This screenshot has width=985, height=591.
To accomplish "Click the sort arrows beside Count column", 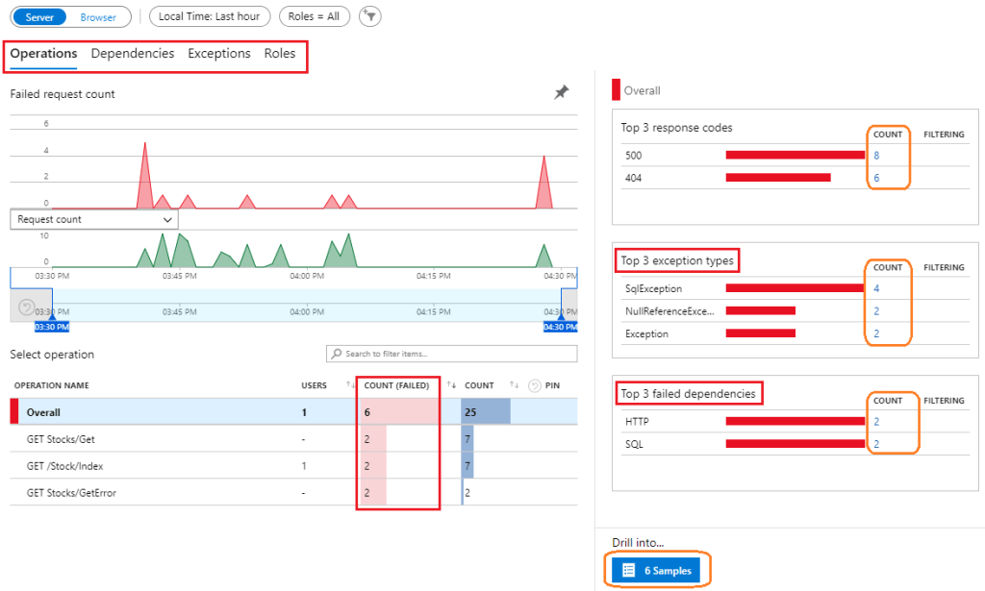I will click(x=514, y=385).
